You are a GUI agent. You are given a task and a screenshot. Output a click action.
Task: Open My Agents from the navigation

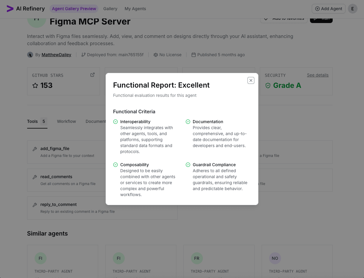coord(135,9)
